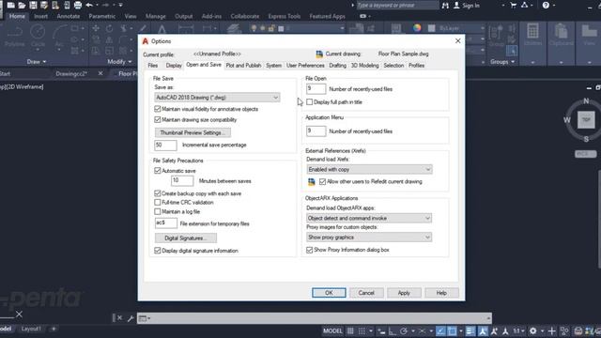Click the Incremental save percentage field
The image size is (601, 338).
(x=165, y=145)
